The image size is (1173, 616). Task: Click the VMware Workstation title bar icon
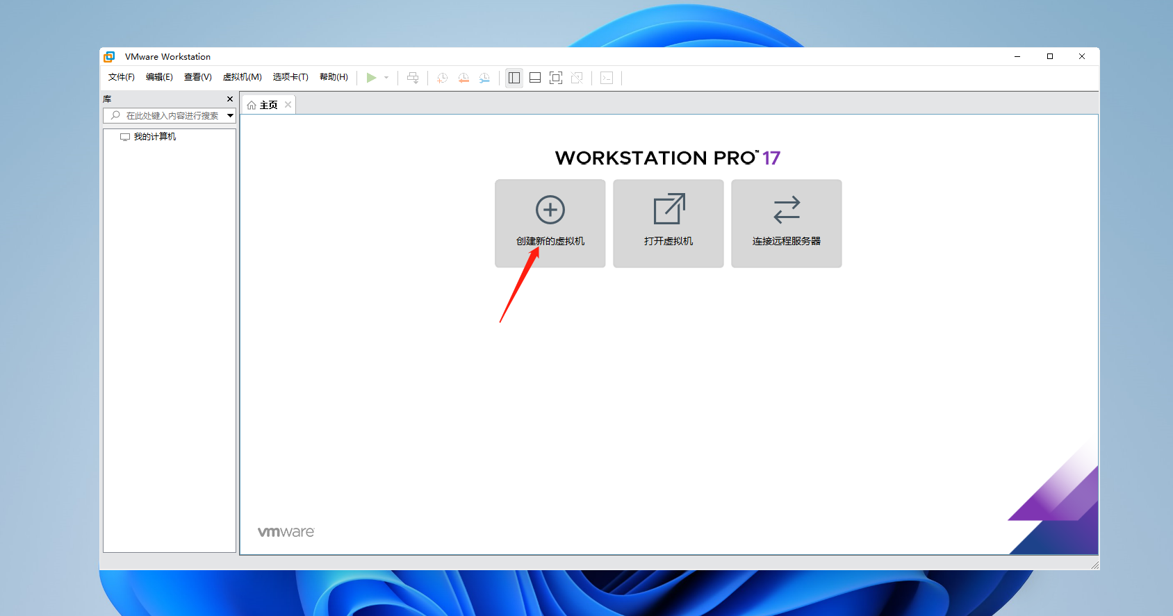click(109, 57)
